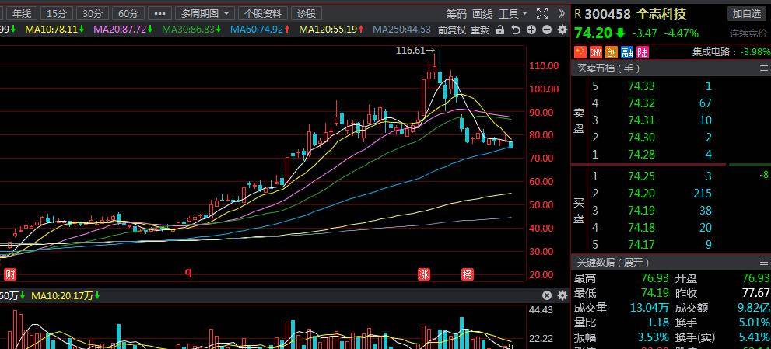Open 买卖五档 panel menu icon
Screen dimensions: 771x349
(x=764, y=68)
